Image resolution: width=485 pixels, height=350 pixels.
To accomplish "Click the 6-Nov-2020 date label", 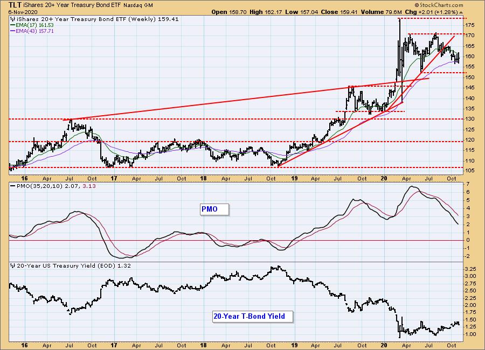I will (23, 12).
